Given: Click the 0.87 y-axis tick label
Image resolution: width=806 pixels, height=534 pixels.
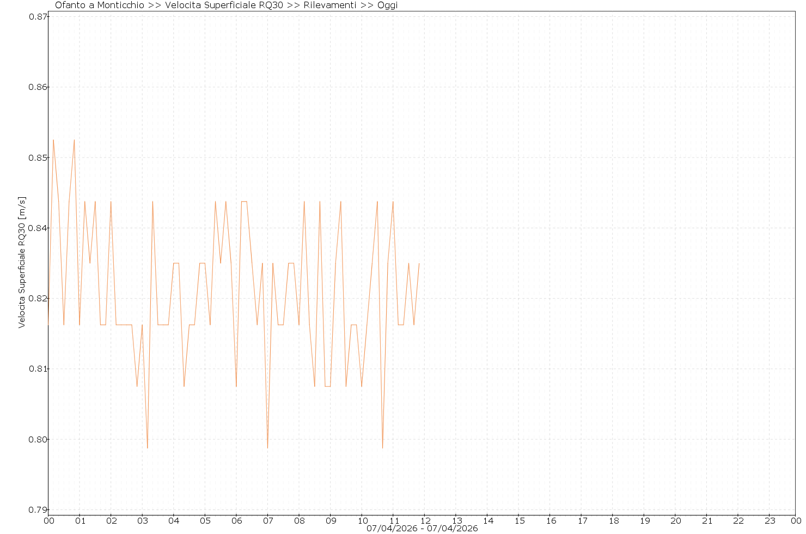Looking at the screenshot, I should point(38,17).
